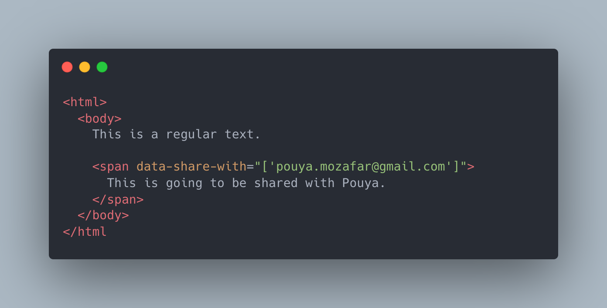Click the opening 'span' tag name
The width and height of the screenshot is (607, 308).
coord(114,167)
